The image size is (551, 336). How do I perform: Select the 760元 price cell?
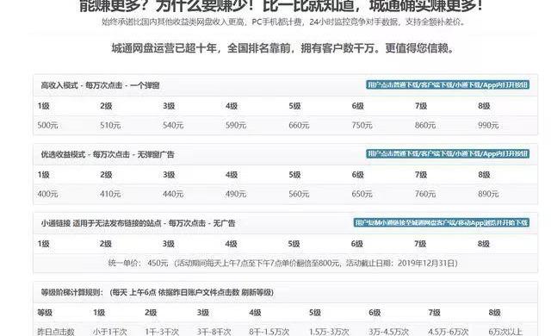(x=425, y=194)
